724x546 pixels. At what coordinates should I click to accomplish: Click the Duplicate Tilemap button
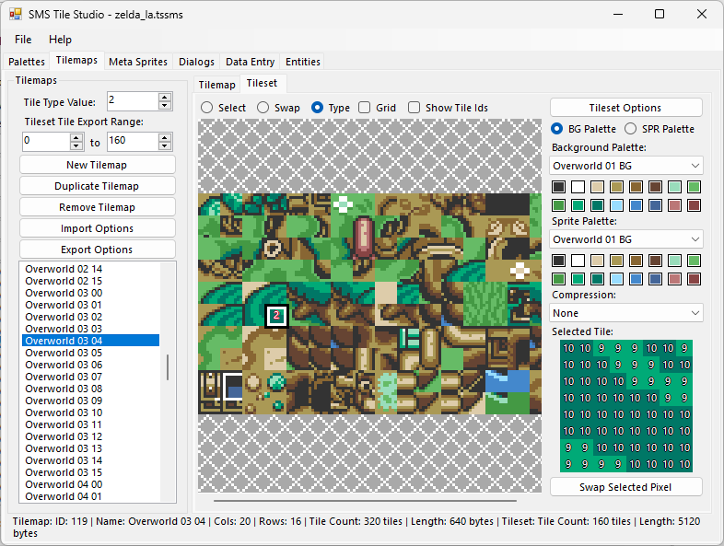click(x=97, y=186)
